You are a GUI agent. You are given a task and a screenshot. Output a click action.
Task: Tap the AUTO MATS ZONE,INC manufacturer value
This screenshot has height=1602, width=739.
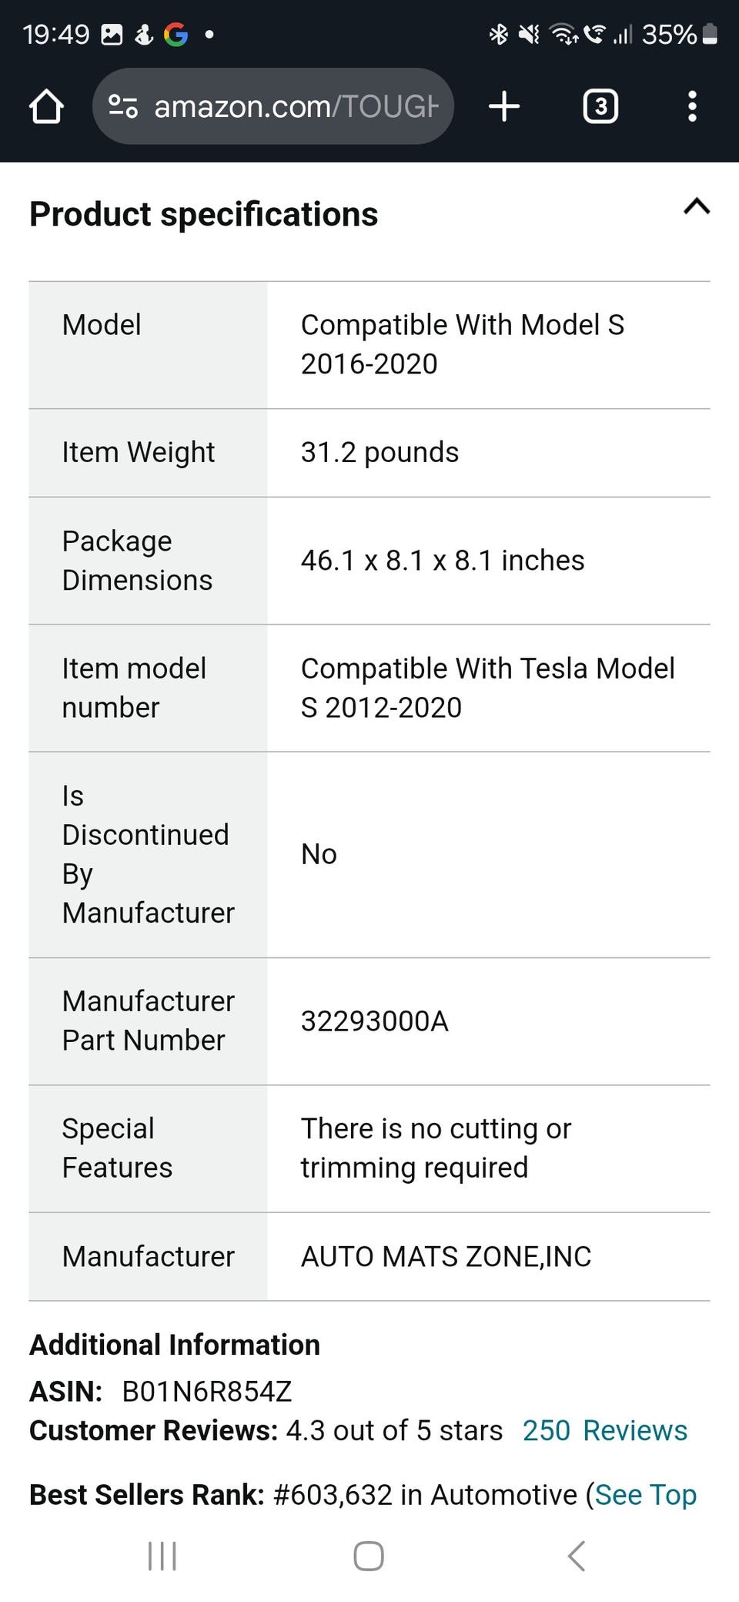tap(446, 1257)
